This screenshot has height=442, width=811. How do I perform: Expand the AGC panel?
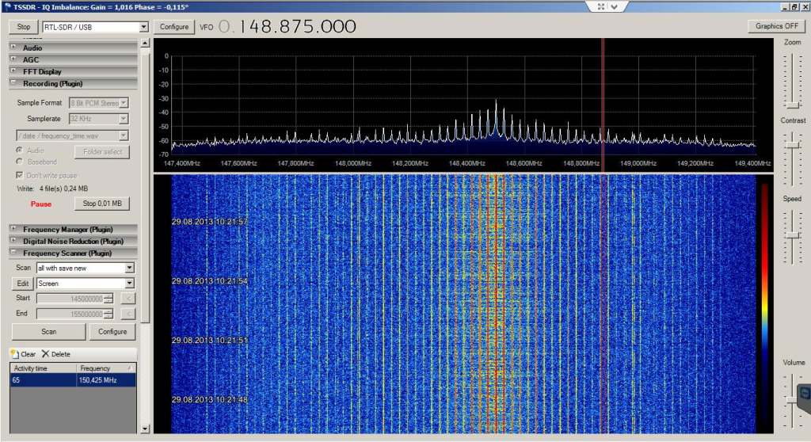click(13, 59)
